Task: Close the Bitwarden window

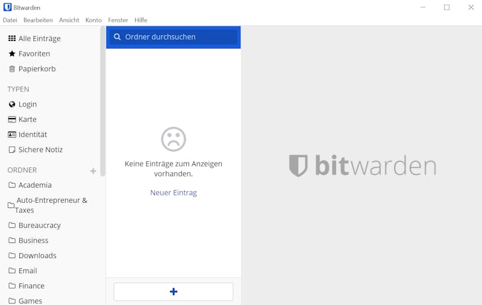Action: [471, 7]
